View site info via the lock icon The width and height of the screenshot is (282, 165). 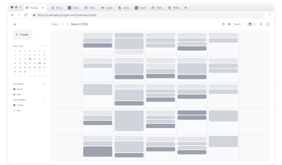click(34, 15)
